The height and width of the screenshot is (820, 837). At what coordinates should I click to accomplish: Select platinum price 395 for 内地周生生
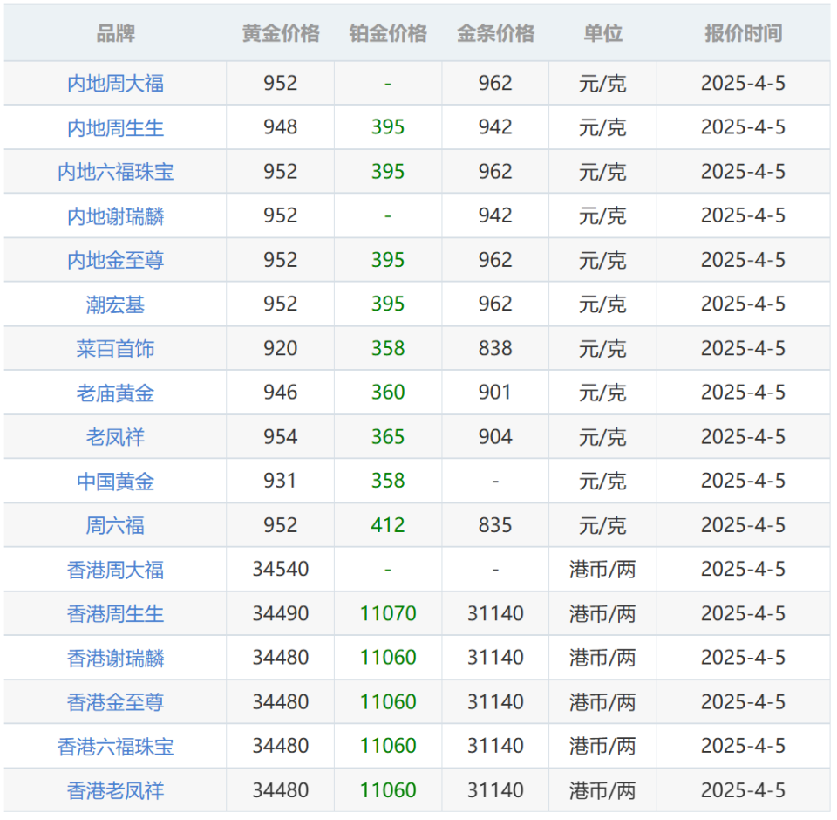pyautogui.click(x=388, y=127)
